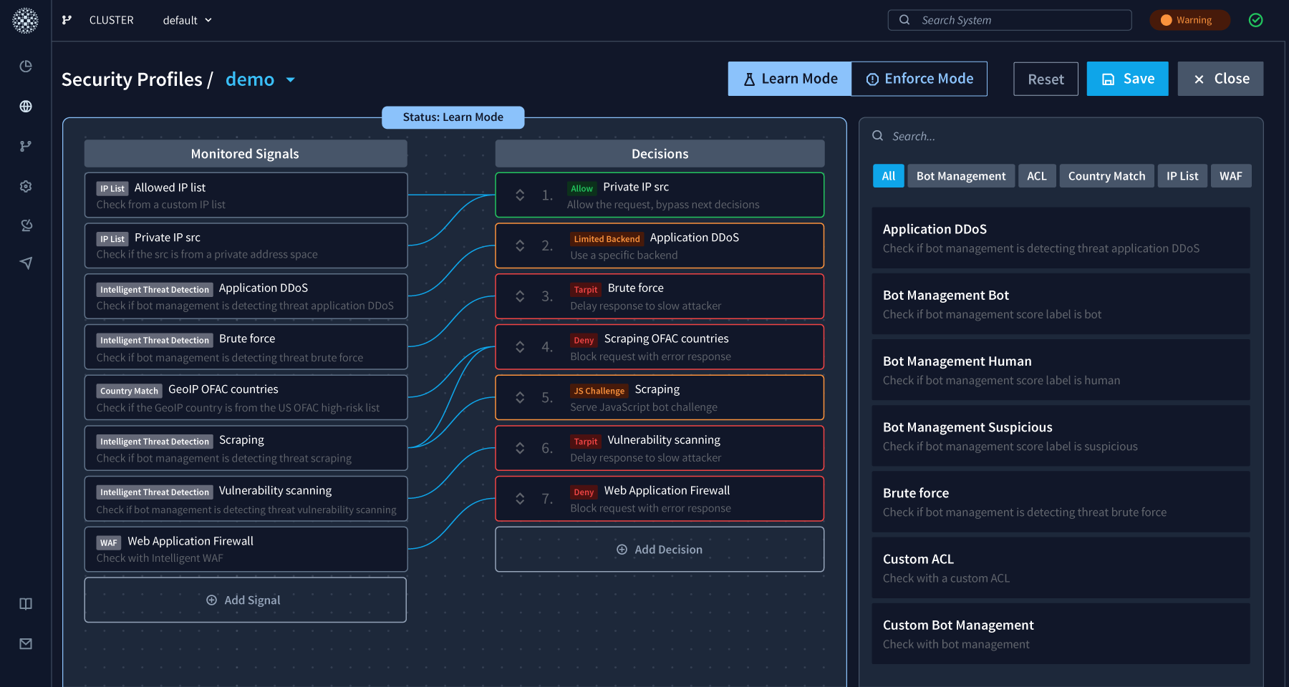Select the Bot Management filter tab
The height and width of the screenshot is (687, 1289).
[960, 176]
